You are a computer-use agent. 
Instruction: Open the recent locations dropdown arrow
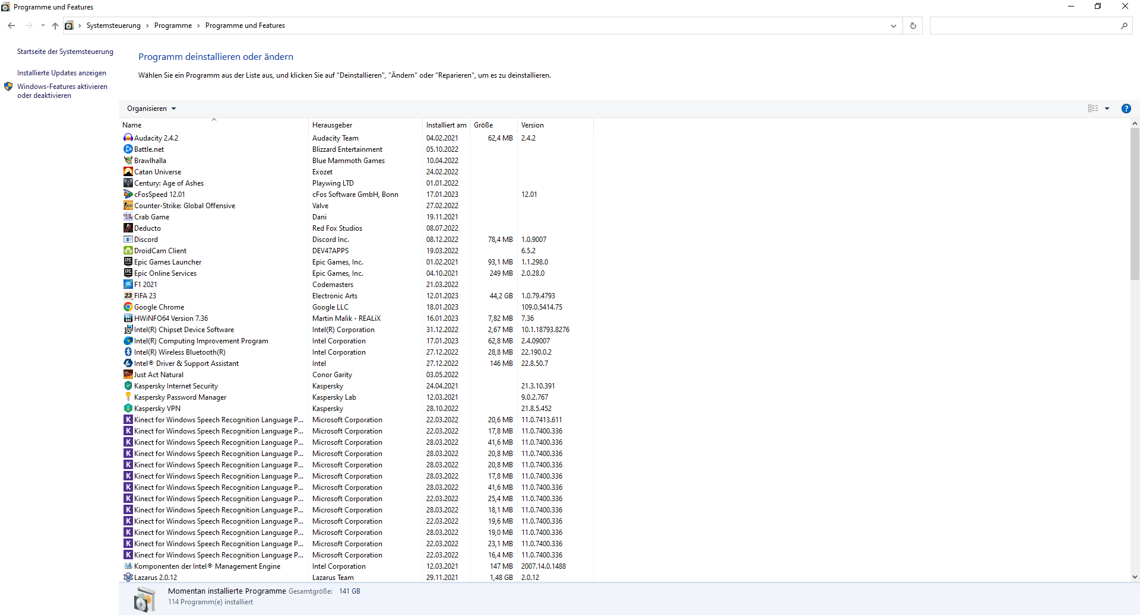coord(43,26)
